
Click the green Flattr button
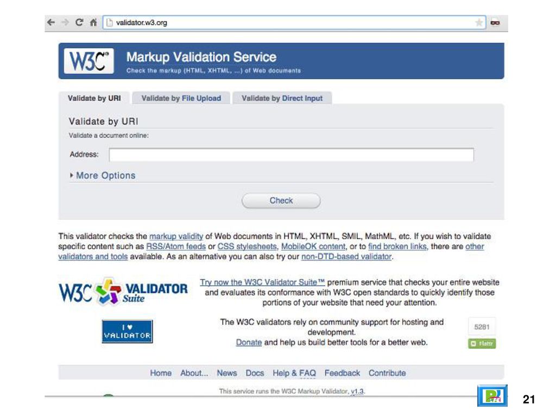tap(482, 344)
